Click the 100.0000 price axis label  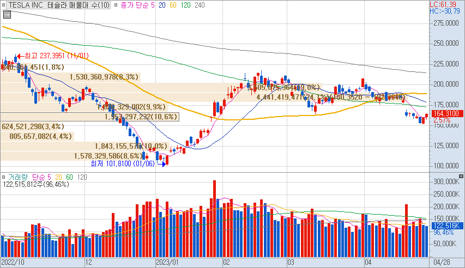(446, 166)
